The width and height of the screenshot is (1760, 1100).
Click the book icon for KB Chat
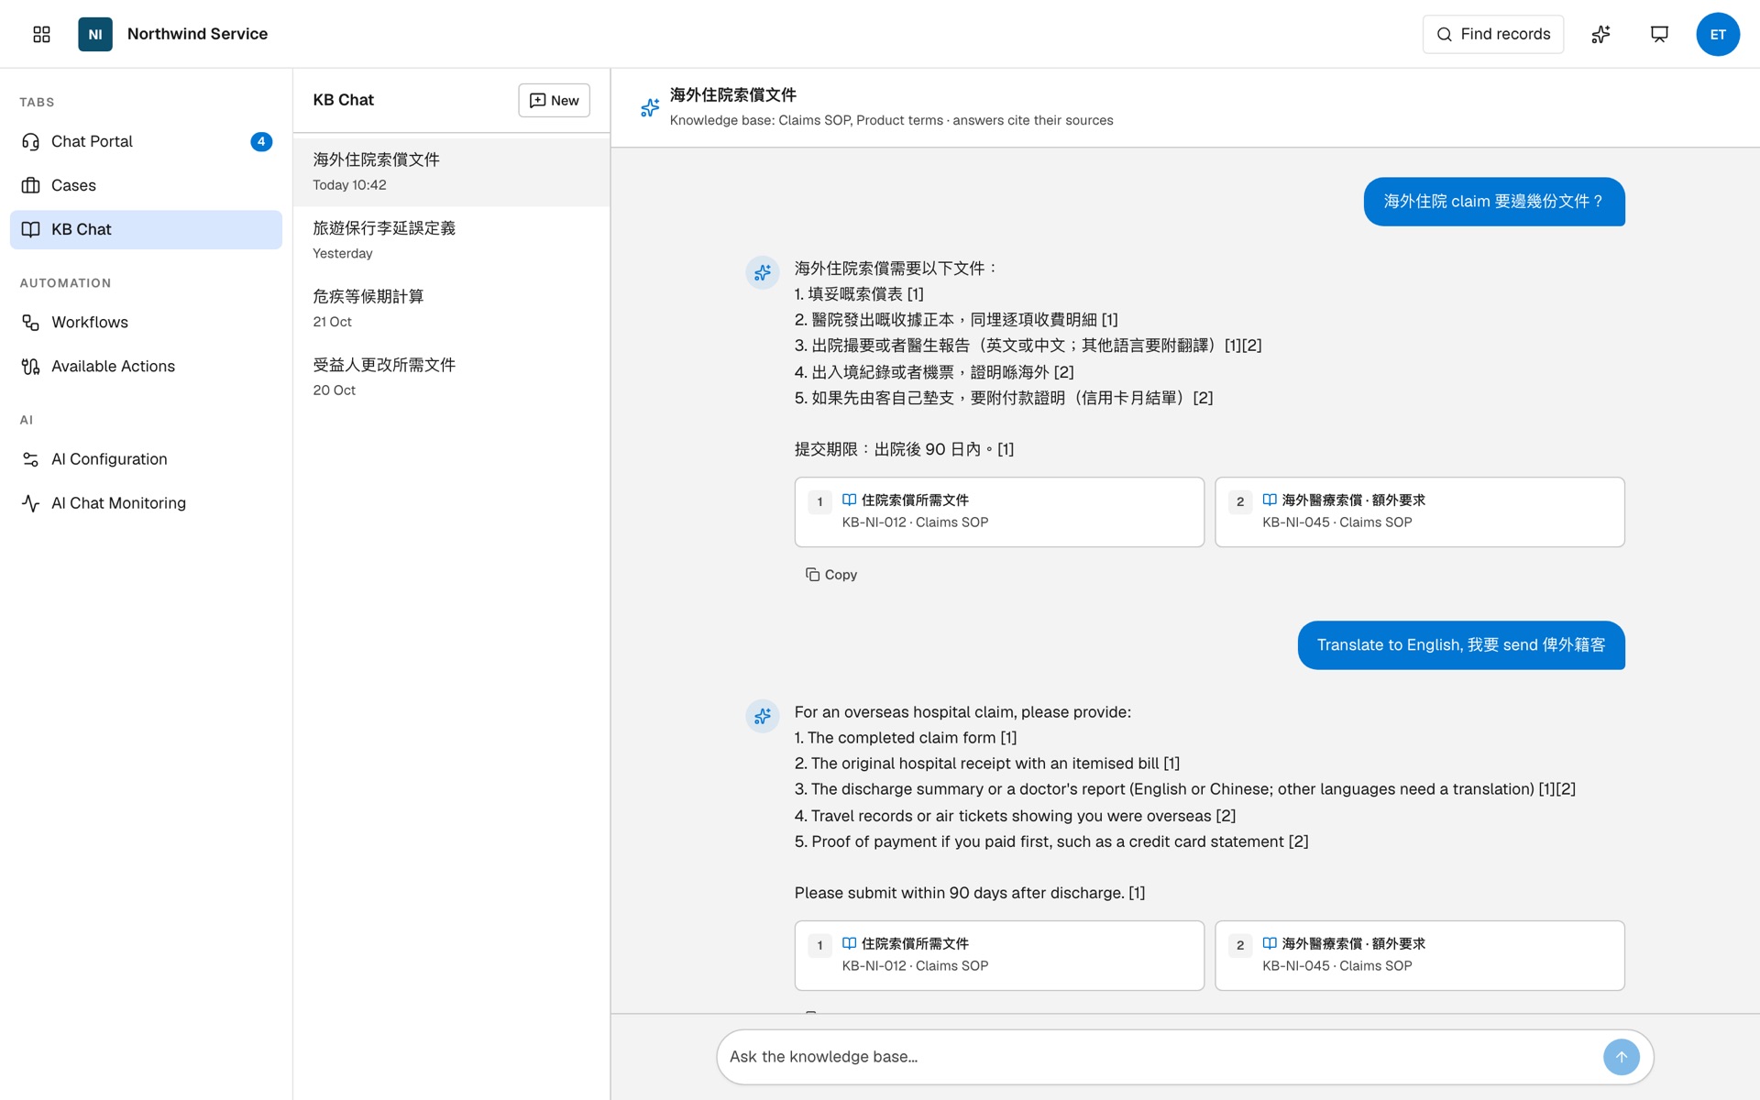(x=30, y=229)
